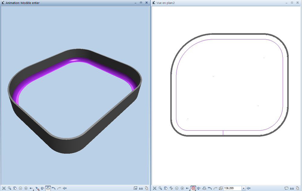
Task: Choose free projection eye icon in Animation window
Action: coord(43,188)
